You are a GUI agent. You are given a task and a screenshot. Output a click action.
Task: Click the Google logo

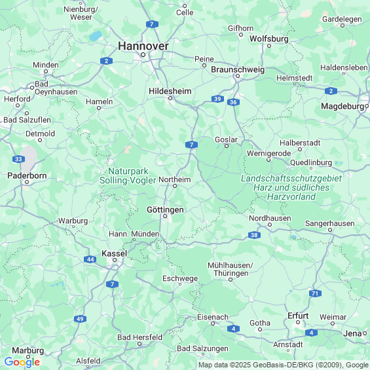click(x=22, y=362)
